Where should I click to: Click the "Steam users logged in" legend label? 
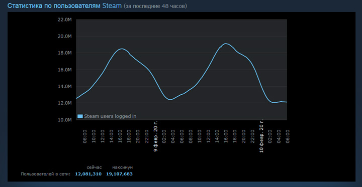[x=110, y=116]
